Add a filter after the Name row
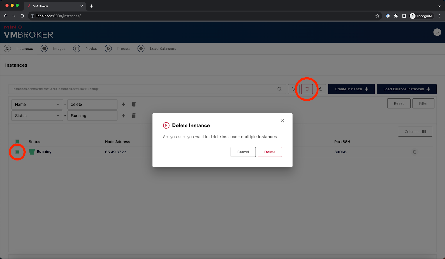 click(123, 104)
